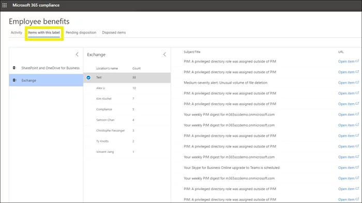Screen dimensions: 362x203
Task: Select the Items with this label tab
Action: [x=44, y=33]
